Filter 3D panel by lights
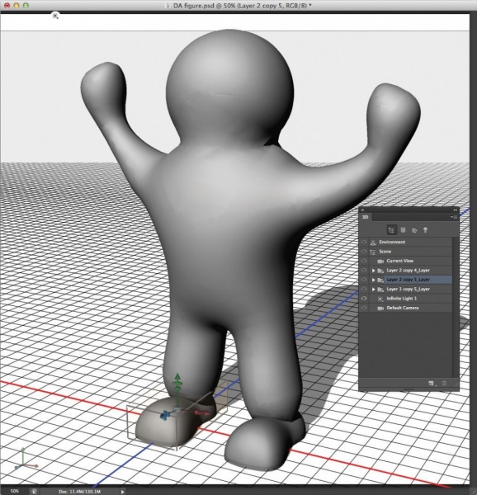Image resolution: width=477 pixels, height=495 pixels. (x=425, y=230)
